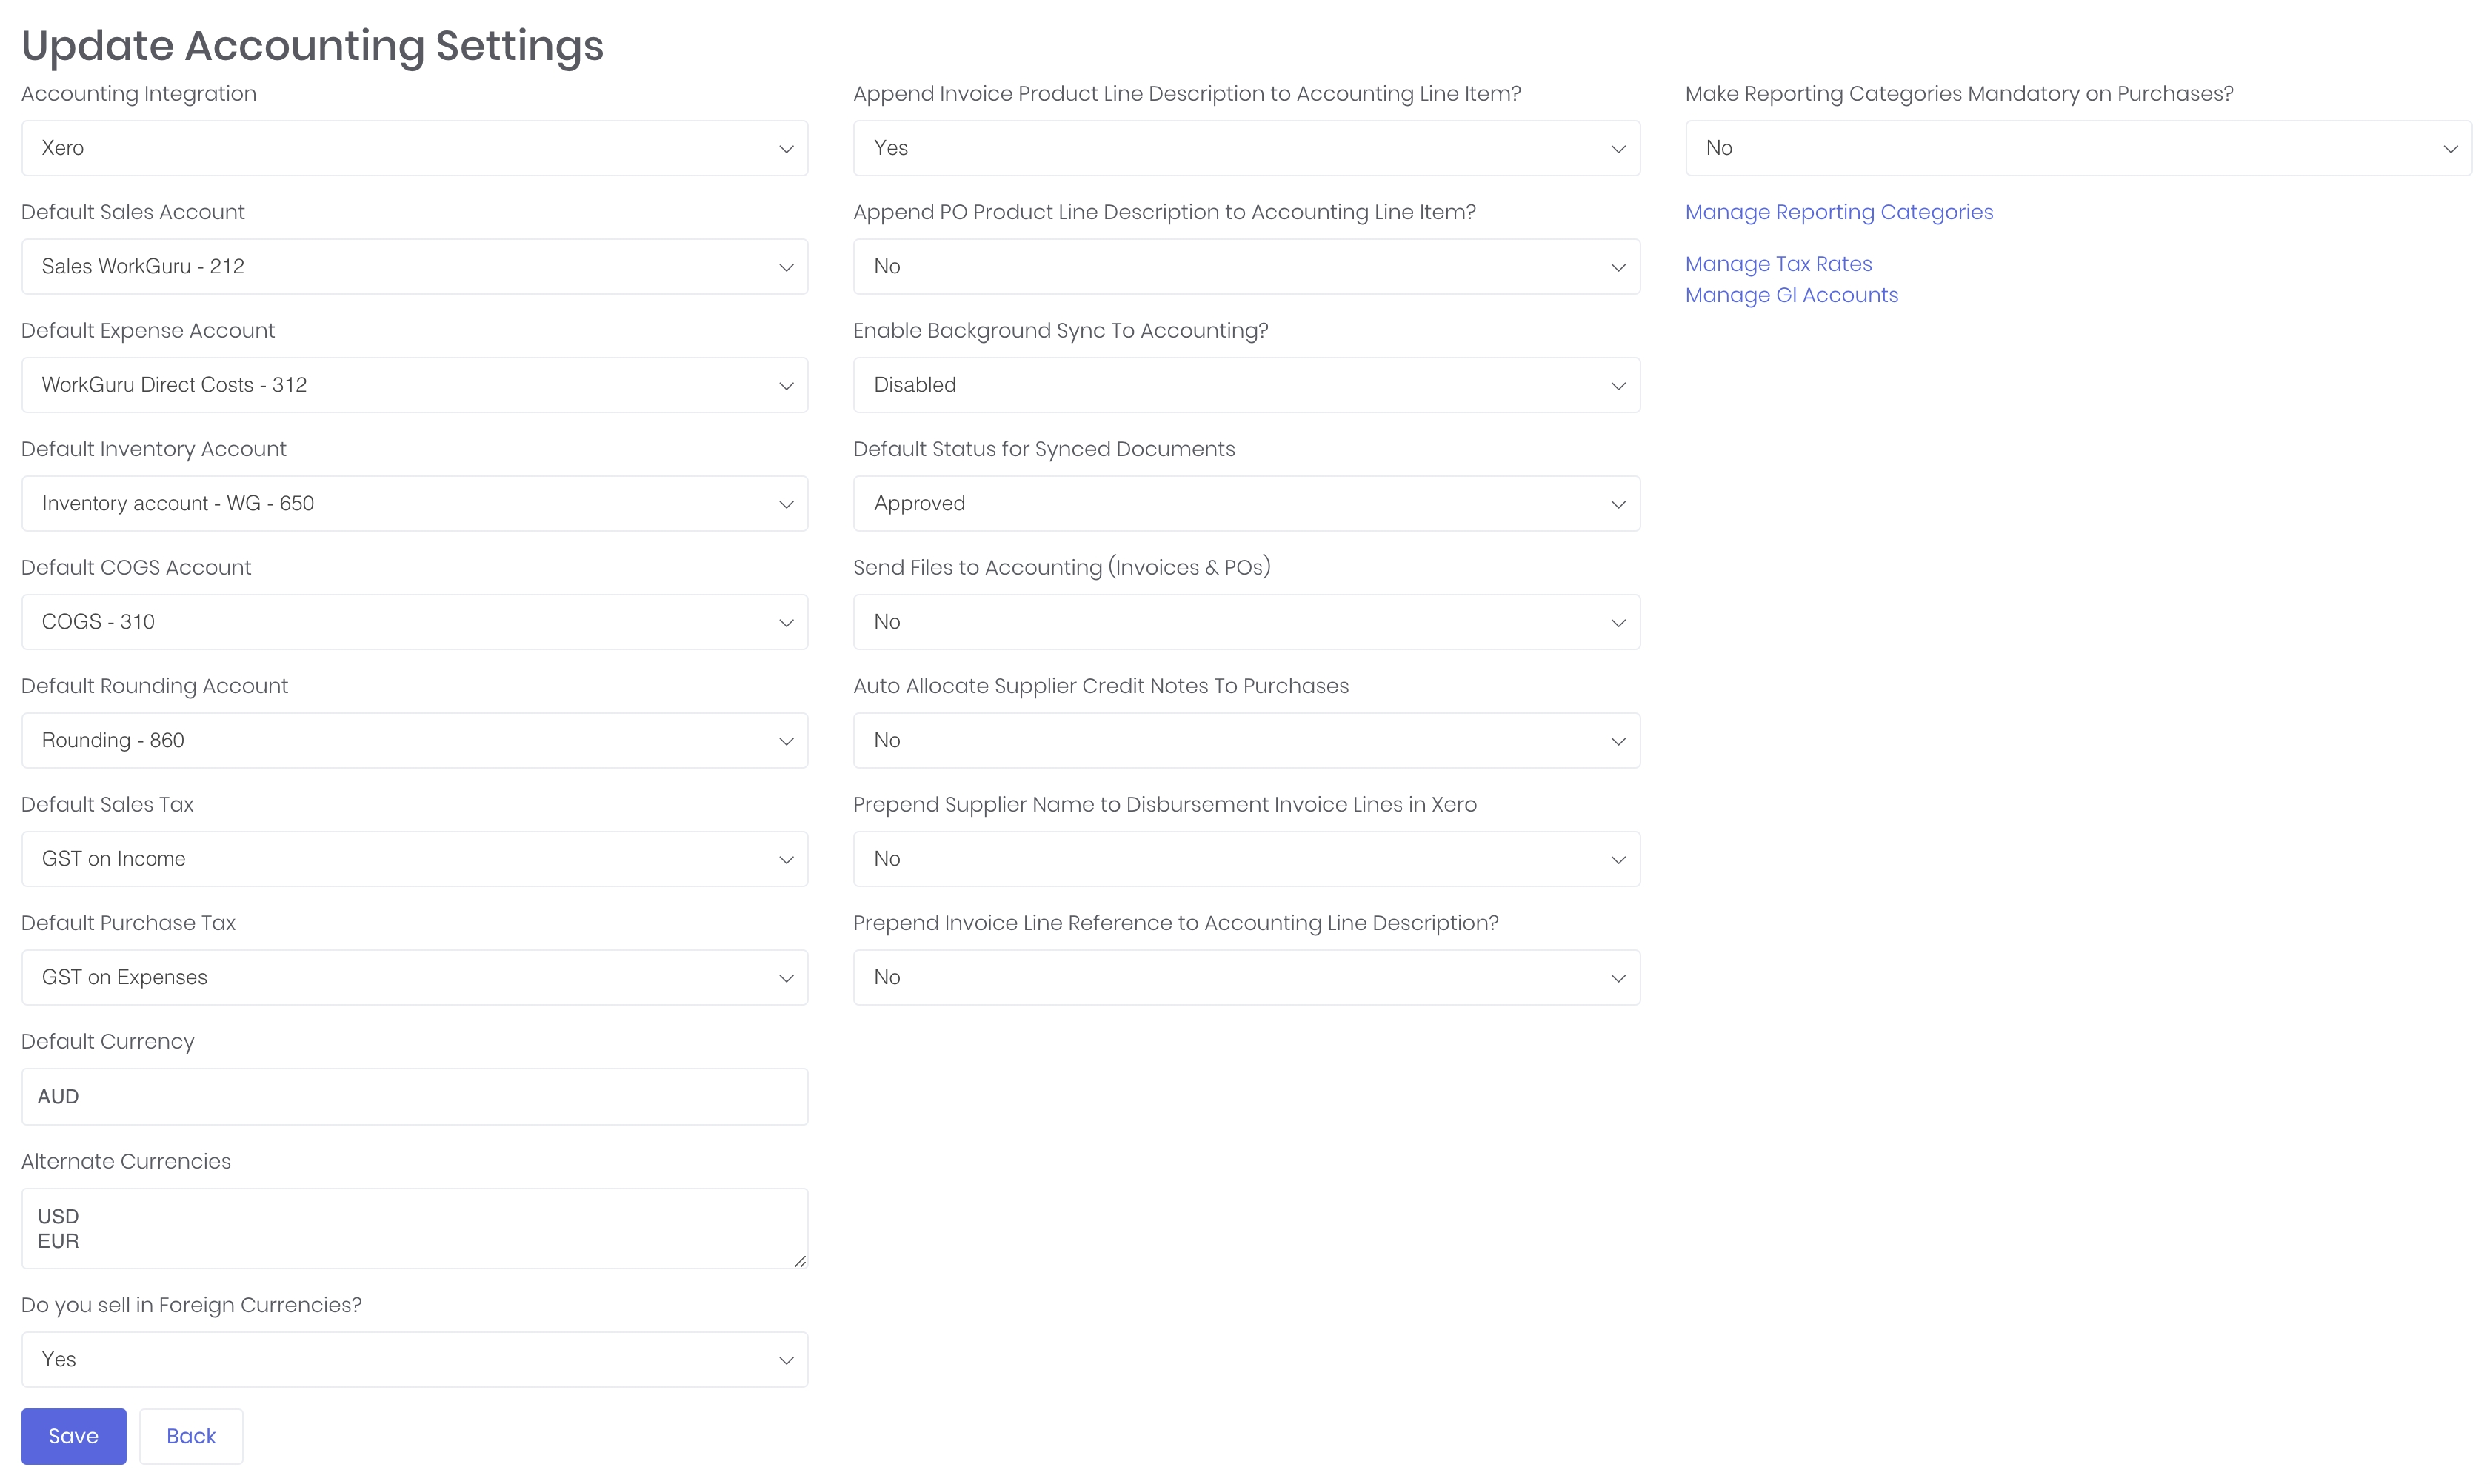Open the sell in Foreign Currencies dropdown
This screenshot has height=1484, width=2490.
point(414,1359)
